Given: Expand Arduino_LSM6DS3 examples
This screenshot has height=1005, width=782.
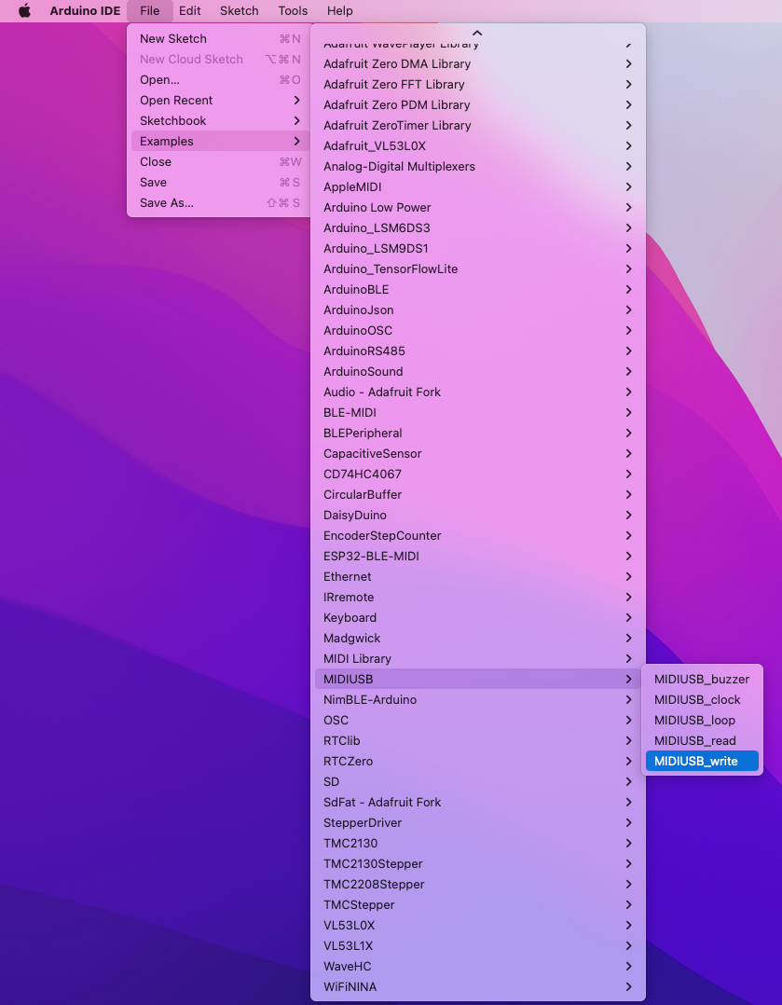Looking at the screenshot, I should coord(477,227).
